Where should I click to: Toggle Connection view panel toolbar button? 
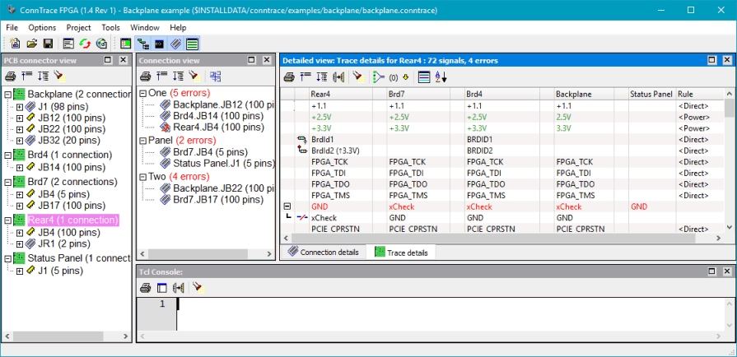click(x=142, y=44)
